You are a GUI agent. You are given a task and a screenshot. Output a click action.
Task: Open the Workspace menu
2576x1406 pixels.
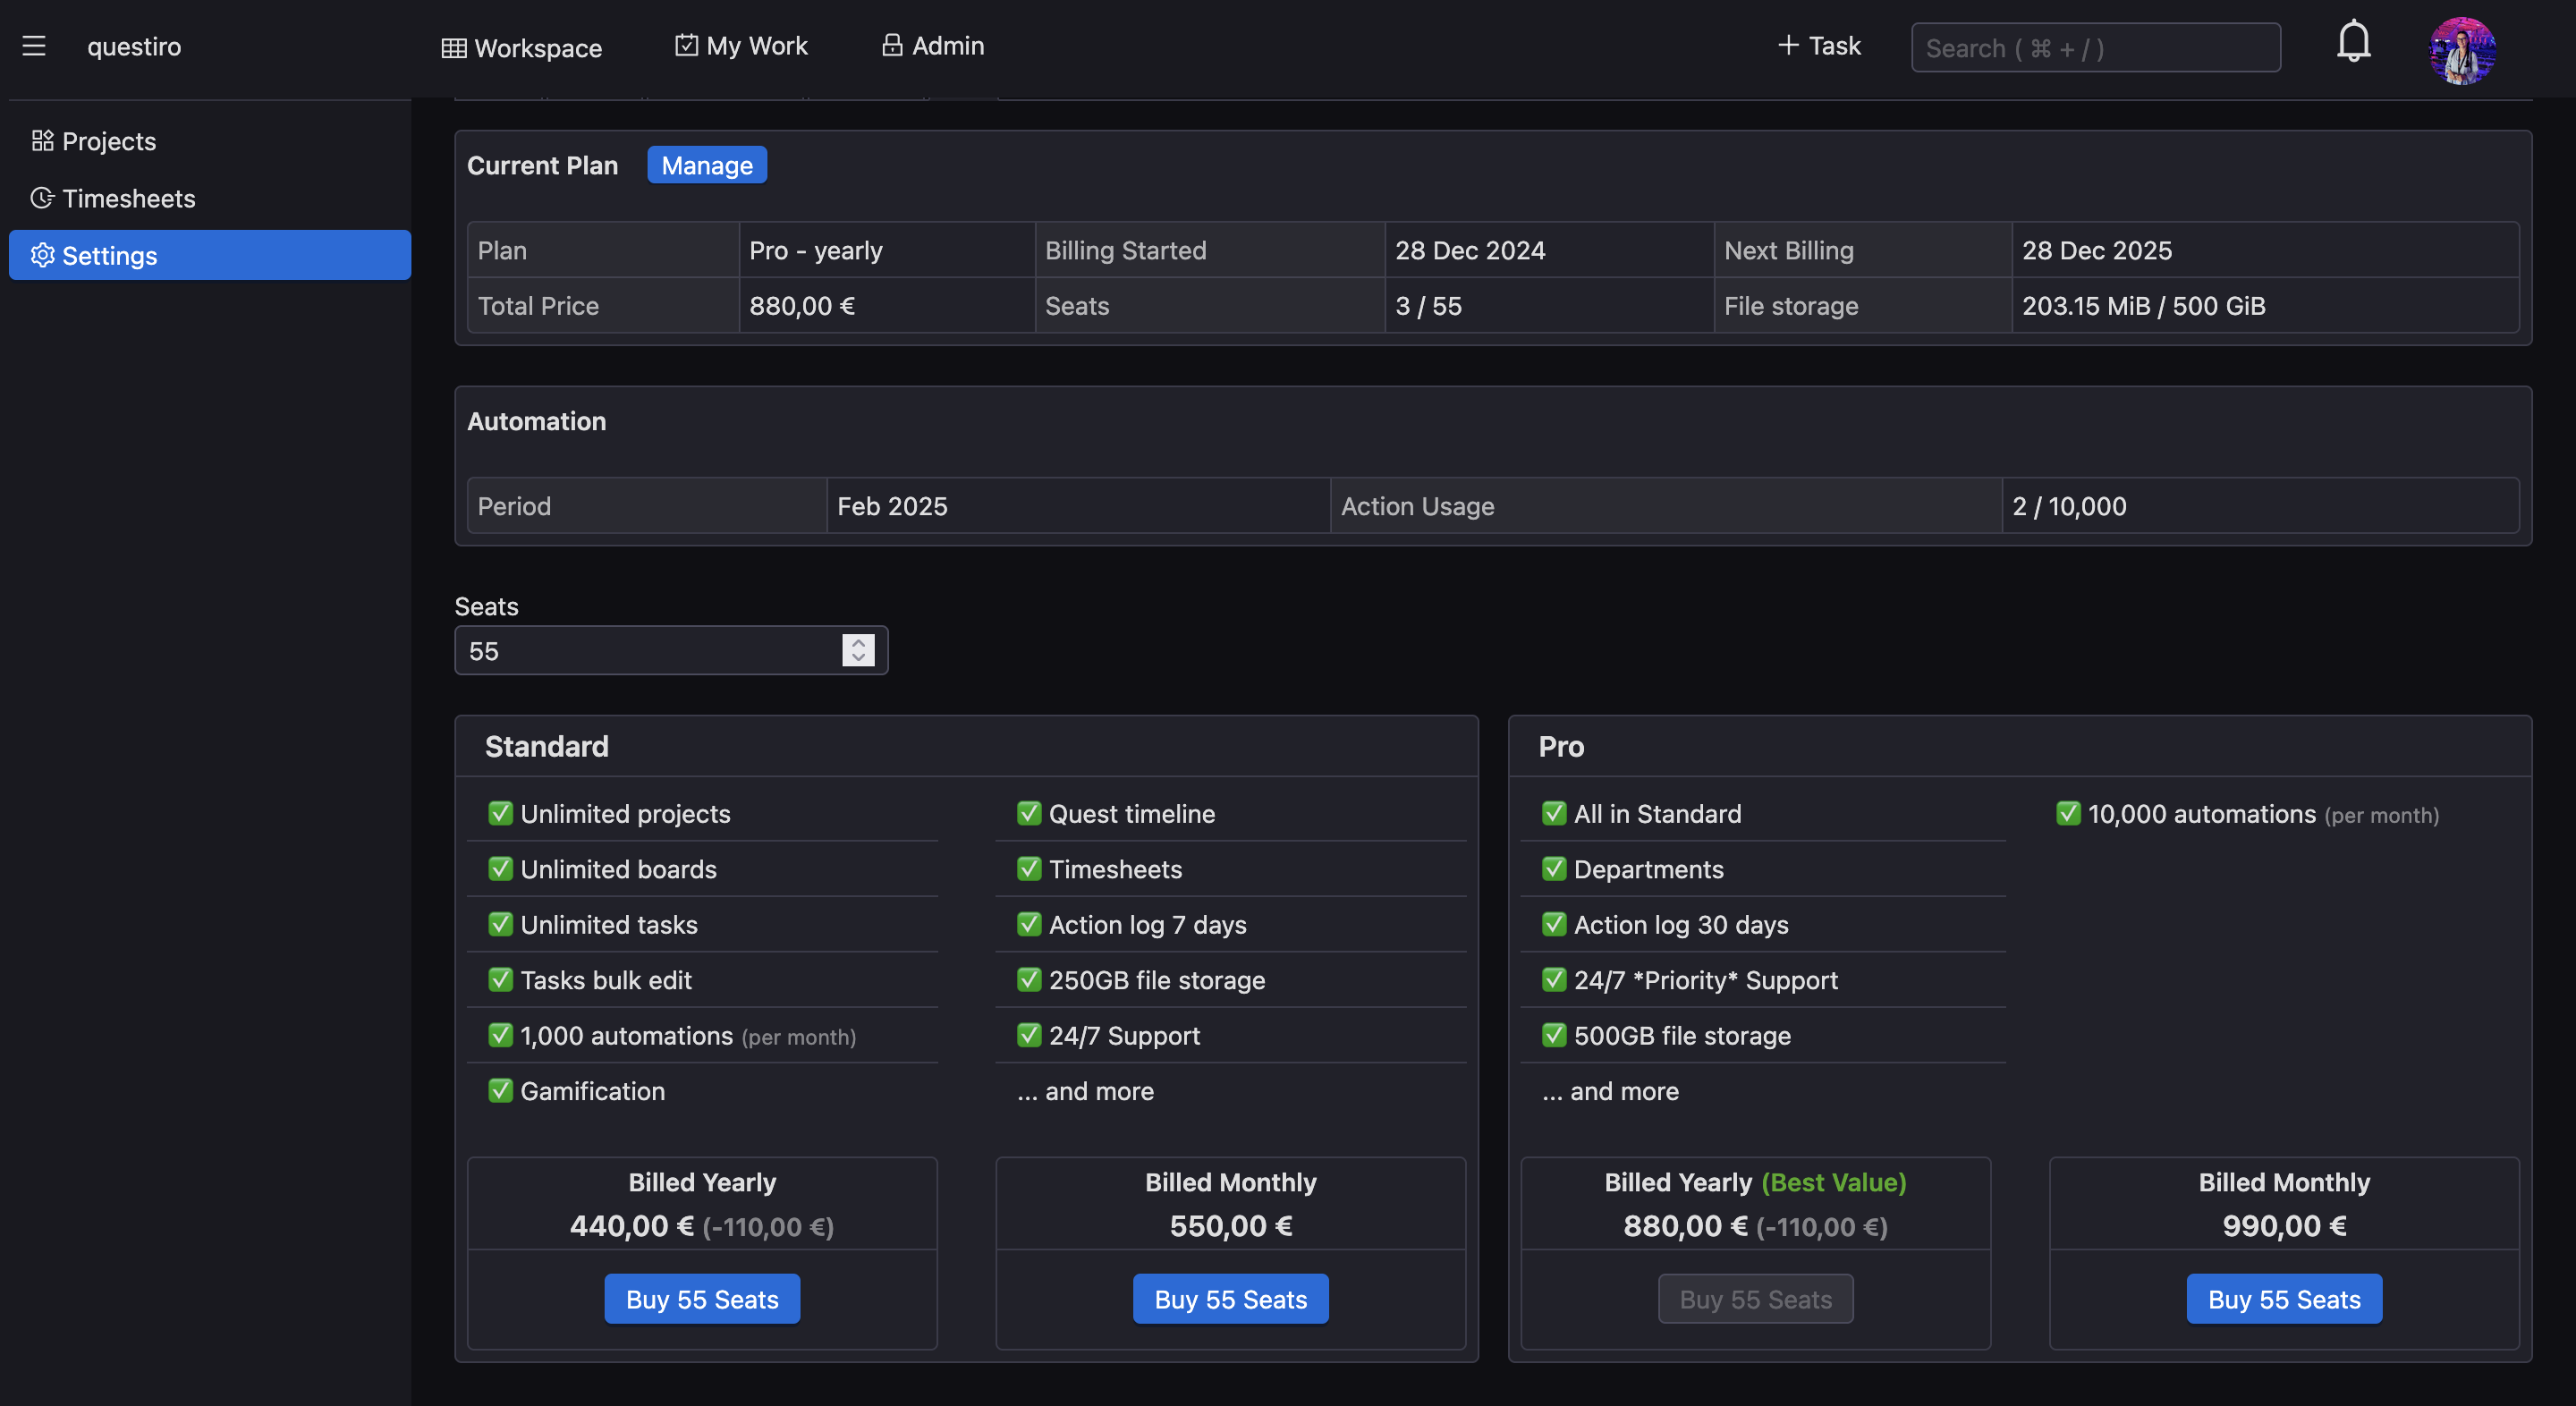click(x=522, y=48)
